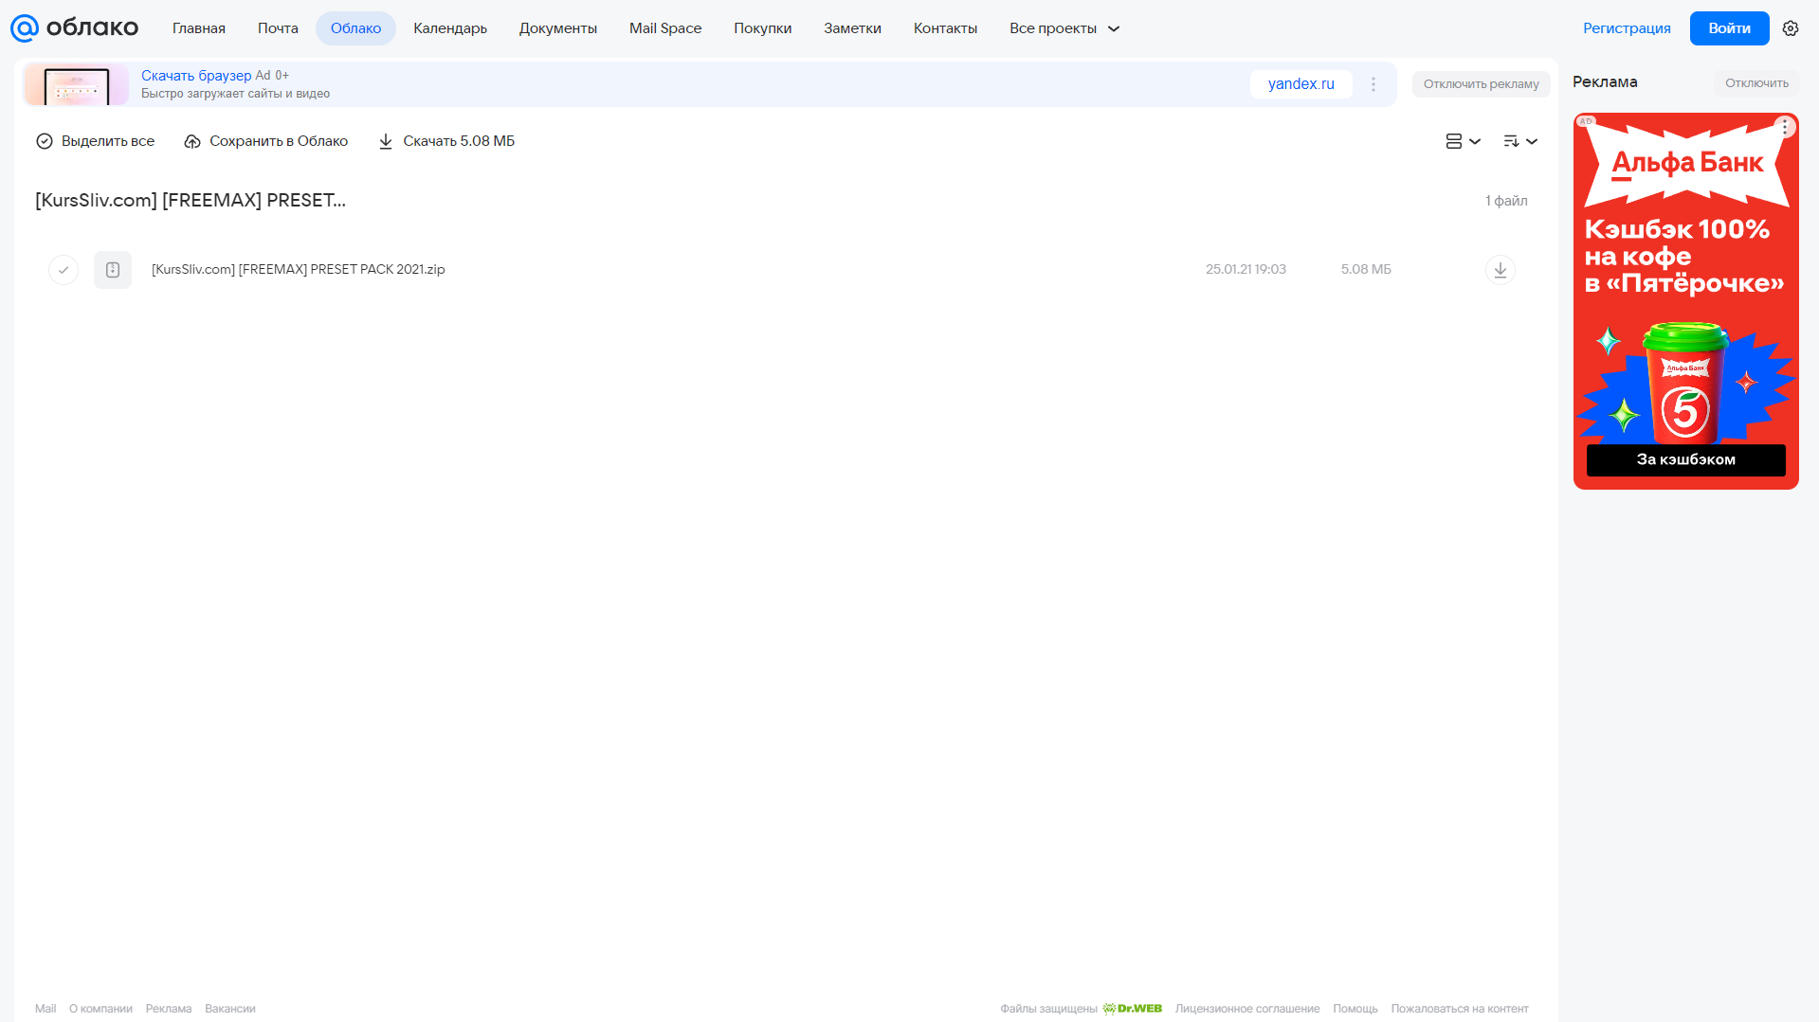Open the sort order dropdown

click(x=1520, y=141)
